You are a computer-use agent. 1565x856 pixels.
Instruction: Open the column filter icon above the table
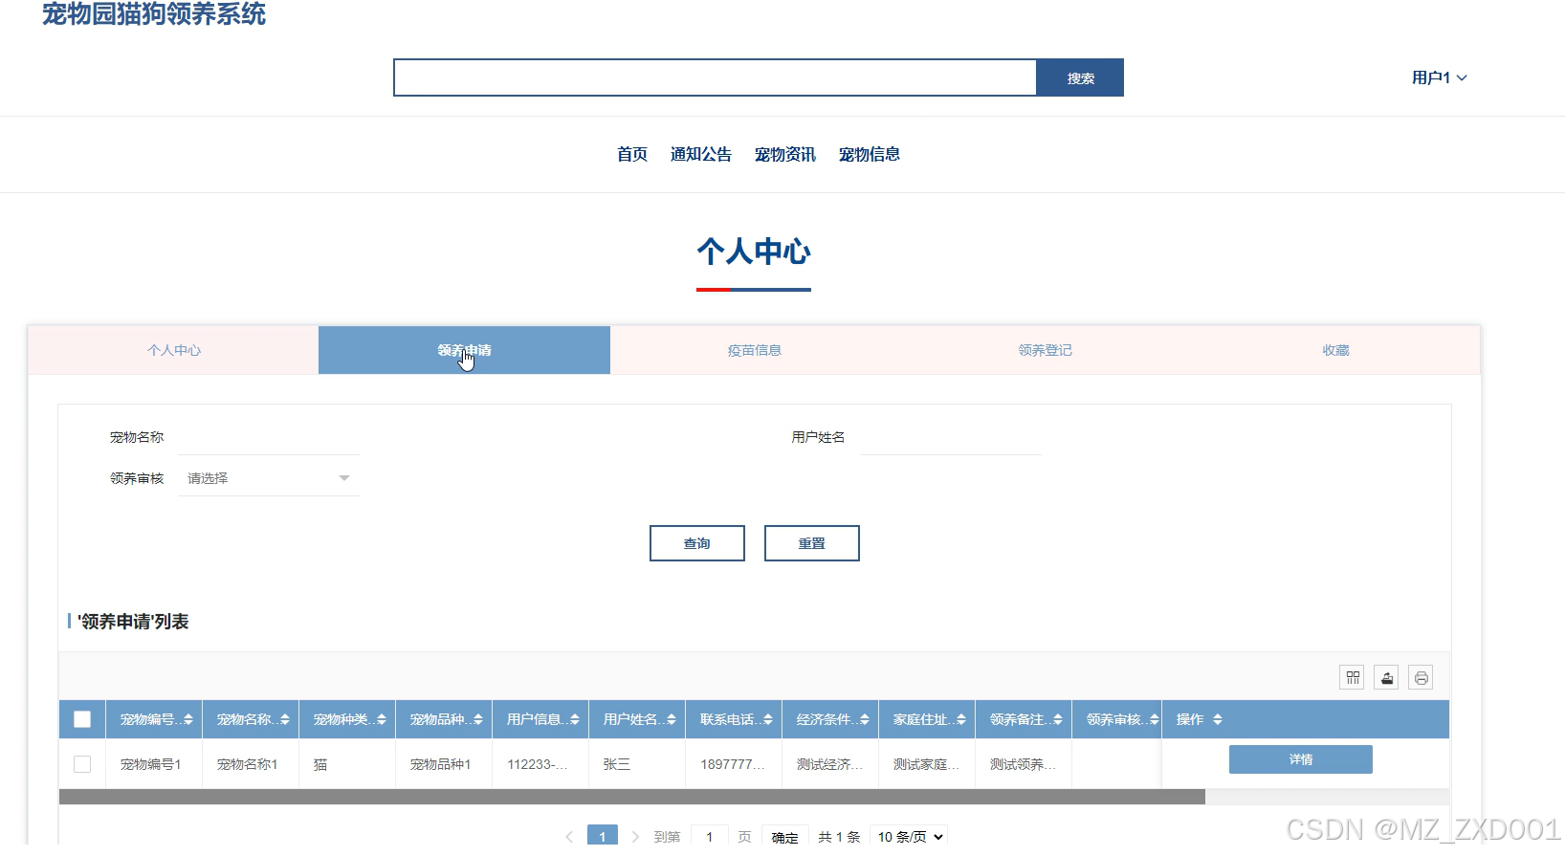pyautogui.click(x=1352, y=678)
